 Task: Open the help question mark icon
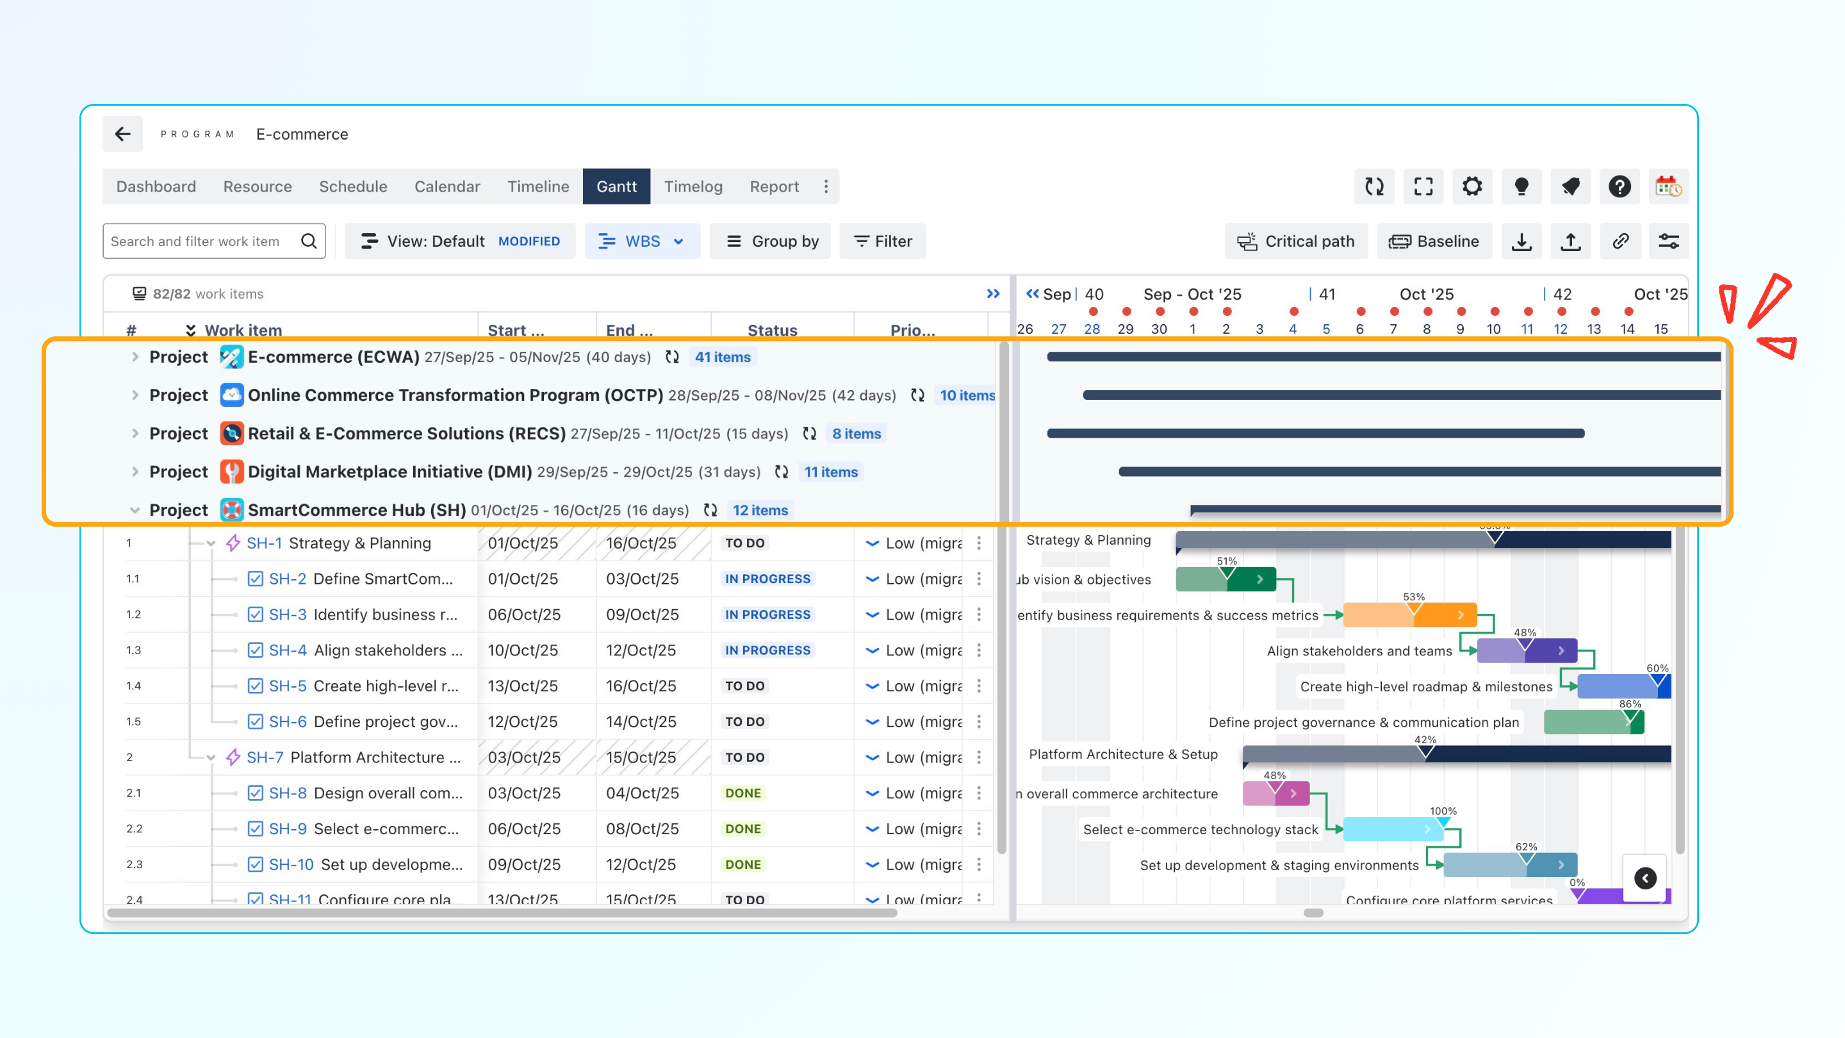tap(1619, 187)
